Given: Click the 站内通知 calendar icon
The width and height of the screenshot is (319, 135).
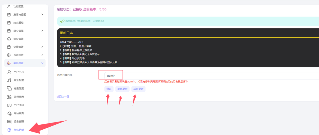Looking at the screenshot, I should [9, 22].
